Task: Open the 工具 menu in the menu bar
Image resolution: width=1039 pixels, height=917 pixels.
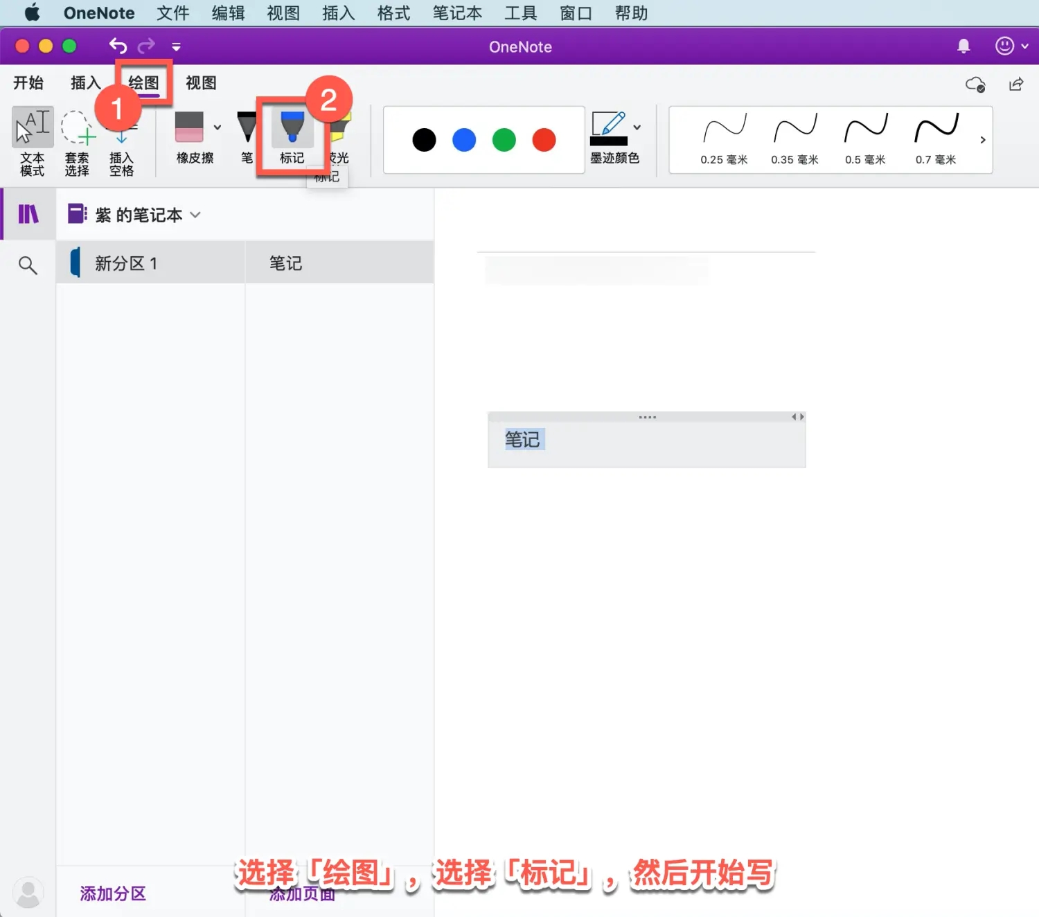Action: tap(520, 12)
